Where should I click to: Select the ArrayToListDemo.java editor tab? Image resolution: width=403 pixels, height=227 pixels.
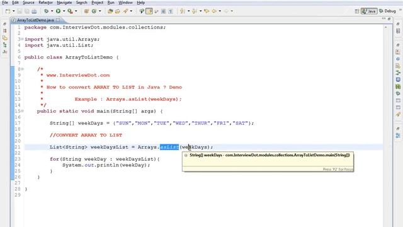35,20
